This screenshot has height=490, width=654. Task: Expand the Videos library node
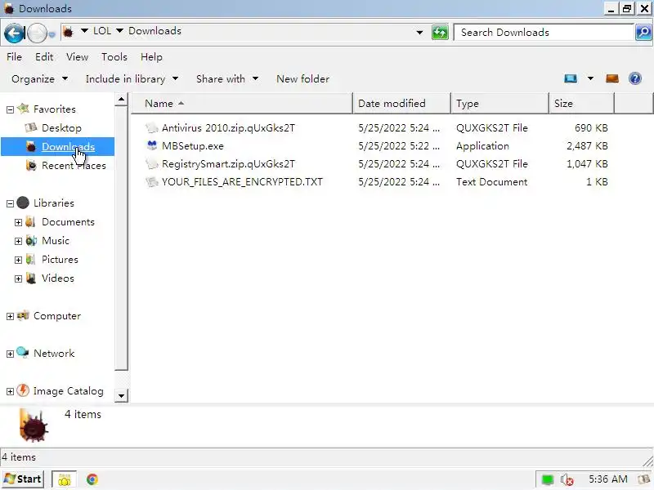pyautogui.click(x=18, y=278)
